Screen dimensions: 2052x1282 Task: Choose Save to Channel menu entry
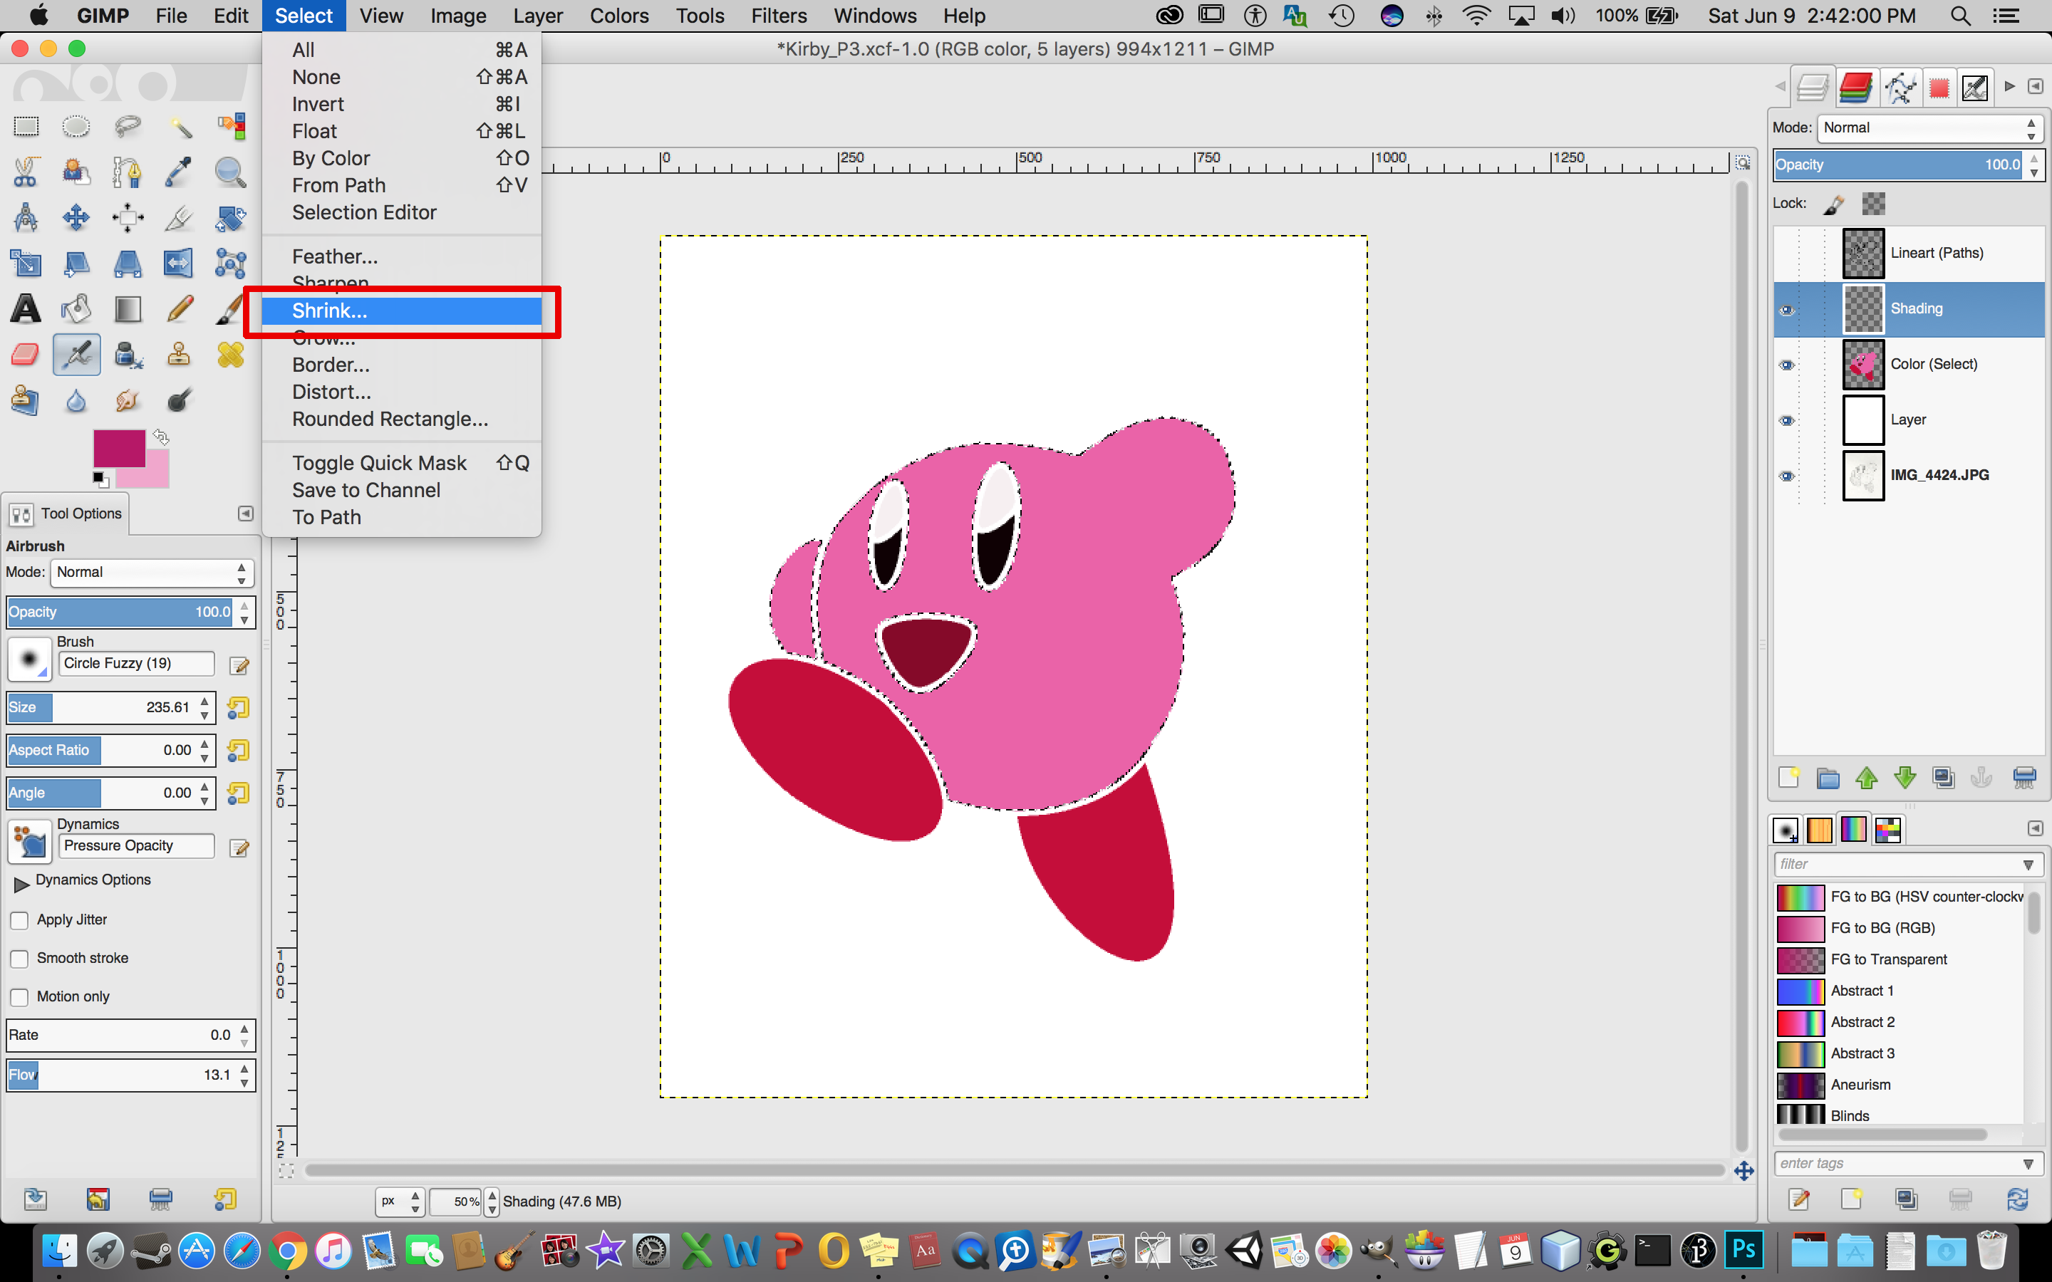coord(401,490)
